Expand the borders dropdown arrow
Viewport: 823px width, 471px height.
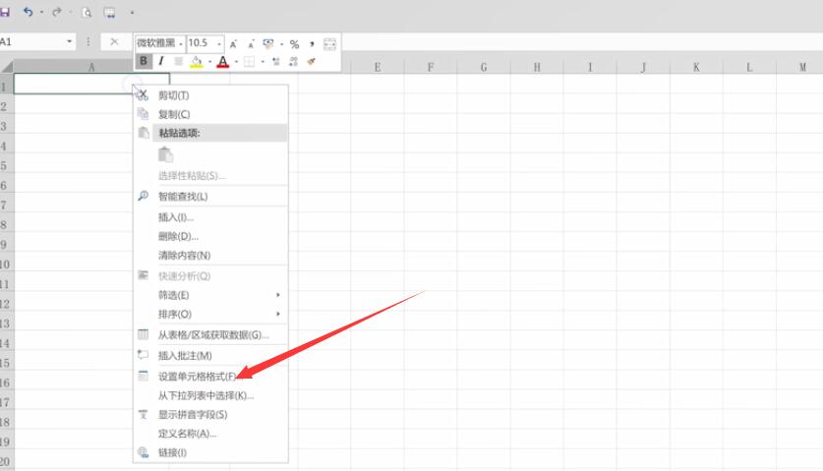coord(263,62)
